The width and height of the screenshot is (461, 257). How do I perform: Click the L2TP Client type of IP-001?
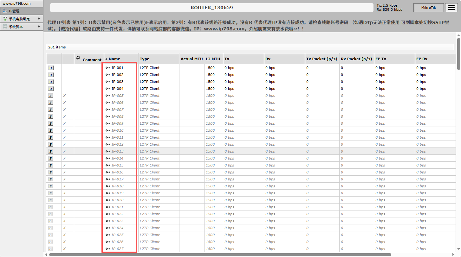tap(150, 68)
